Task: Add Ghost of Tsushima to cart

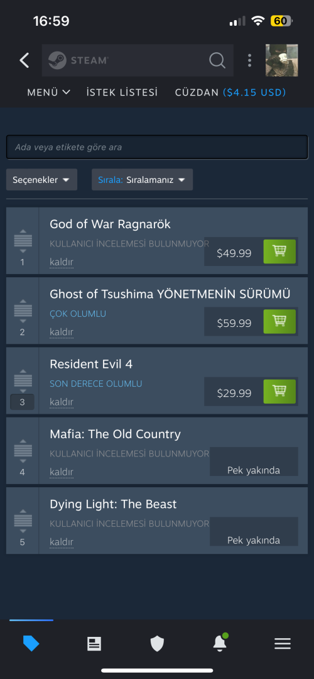Action: pos(279,321)
